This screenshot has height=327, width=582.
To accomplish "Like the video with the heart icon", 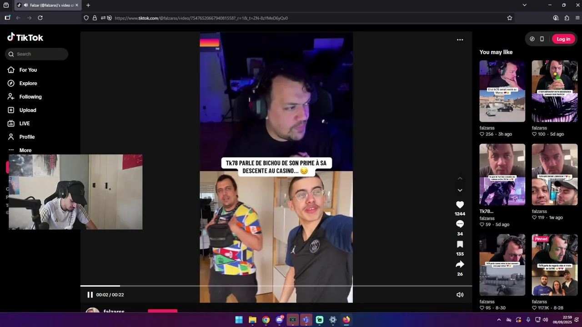I will (x=460, y=205).
